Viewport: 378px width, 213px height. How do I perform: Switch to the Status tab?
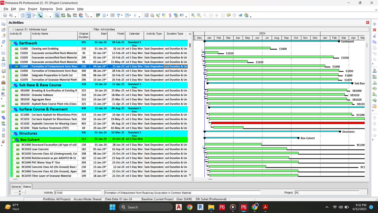pyautogui.click(x=27, y=186)
